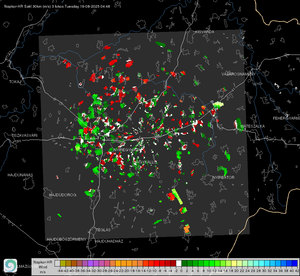Click road number 41 near Vásárosnamény
This screenshot has width=300, height=276.
coord(233,90)
